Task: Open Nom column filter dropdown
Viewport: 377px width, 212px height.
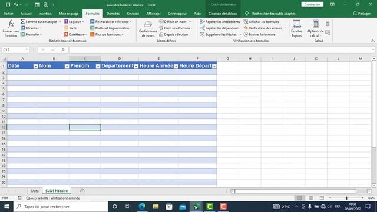Action: coord(67,67)
